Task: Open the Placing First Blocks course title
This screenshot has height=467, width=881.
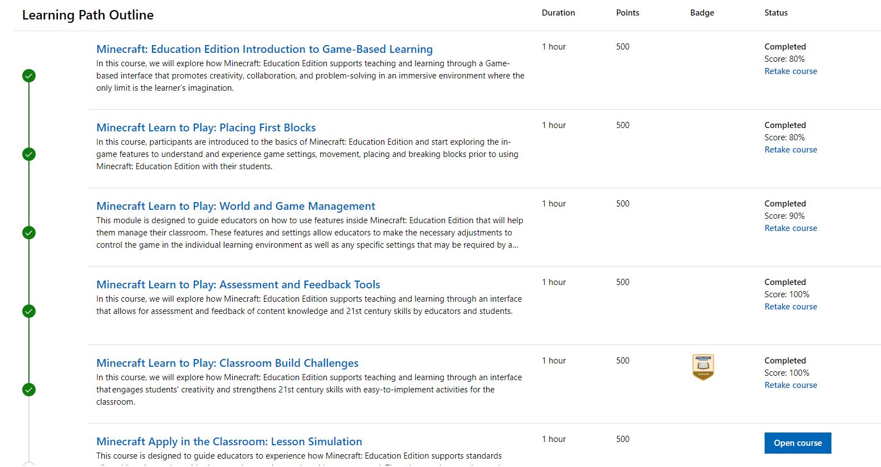Action: (205, 127)
